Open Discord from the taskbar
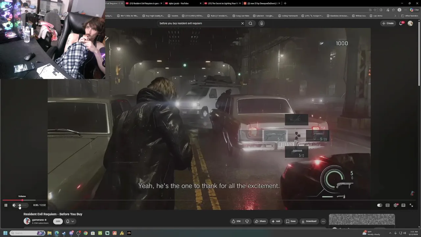 71,233
